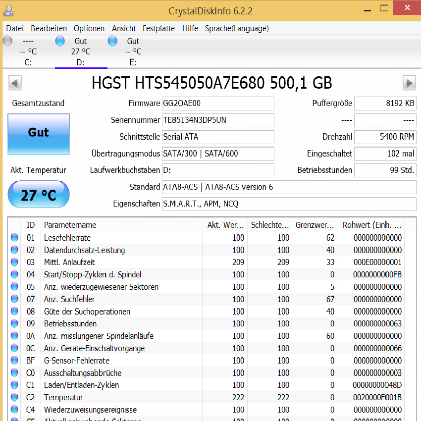Click status orb of Betriebsstunden row 09
The image size is (421, 421).
point(14,323)
